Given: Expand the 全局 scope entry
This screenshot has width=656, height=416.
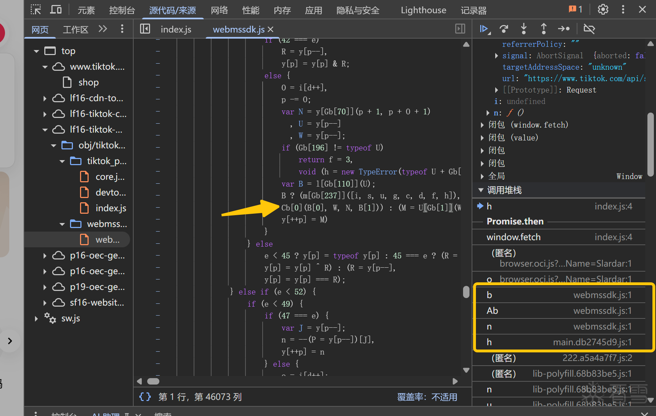Looking at the screenshot, I should point(482,176).
